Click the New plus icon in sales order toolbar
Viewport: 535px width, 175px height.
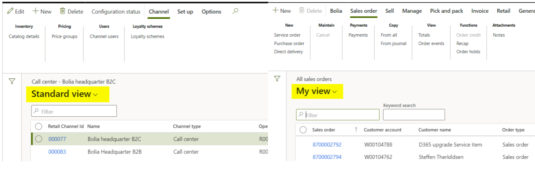pyautogui.click(x=275, y=10)
